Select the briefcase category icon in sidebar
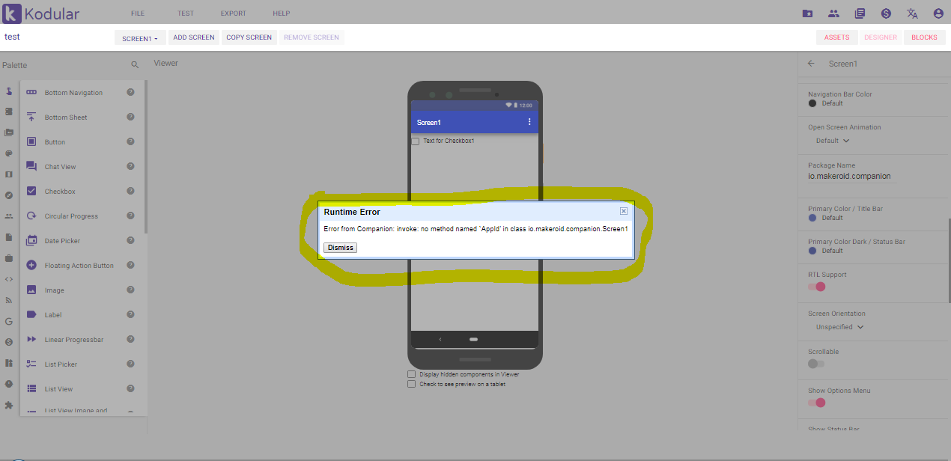 click(x=9, y=258)
